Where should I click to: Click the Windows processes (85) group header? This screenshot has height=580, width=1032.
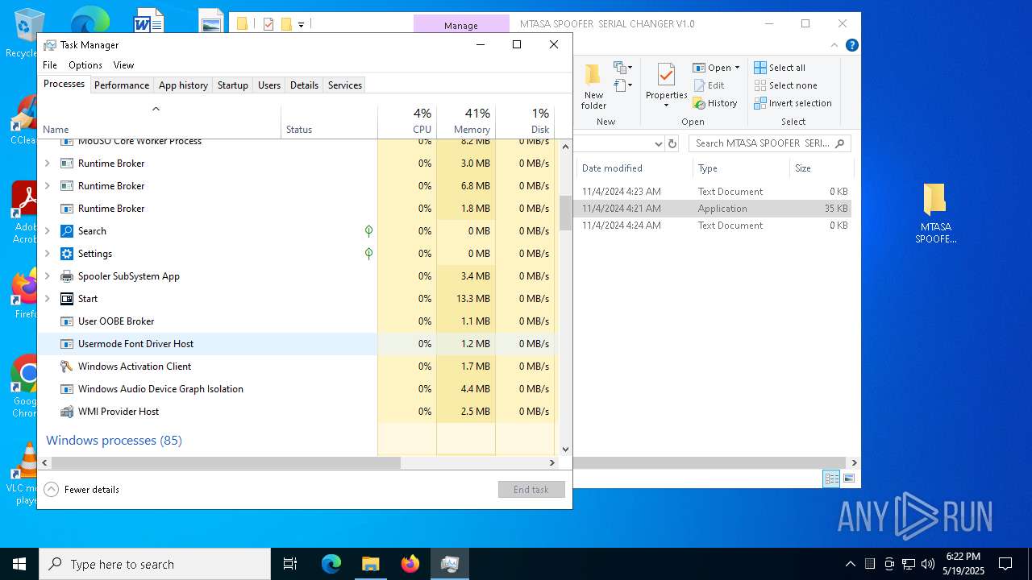[x=114, y=441]
